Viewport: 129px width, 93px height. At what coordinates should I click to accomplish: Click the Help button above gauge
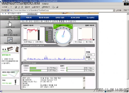68,25
